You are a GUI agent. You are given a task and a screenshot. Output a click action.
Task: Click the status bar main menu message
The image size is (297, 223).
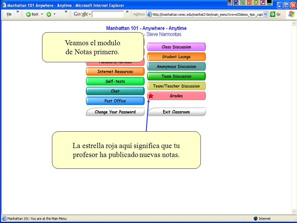coord(37,218)
